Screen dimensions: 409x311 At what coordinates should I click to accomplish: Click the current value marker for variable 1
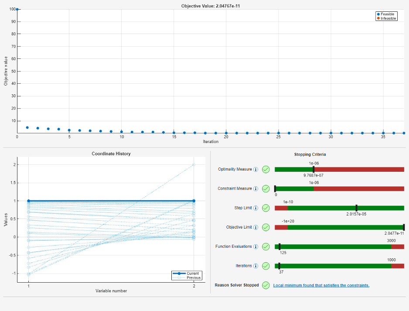[29, 201]
